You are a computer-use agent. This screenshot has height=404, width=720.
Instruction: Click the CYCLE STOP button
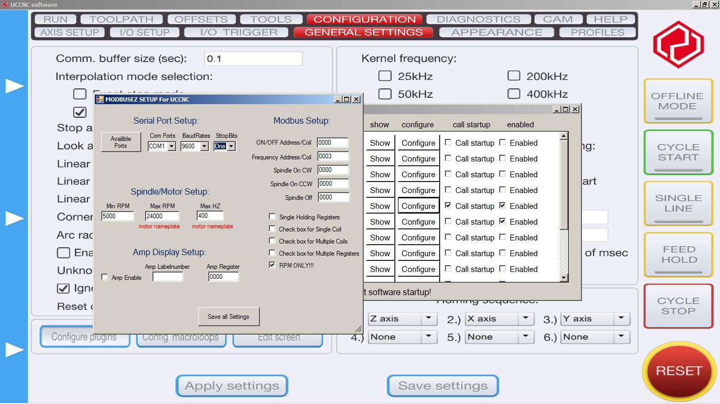pyautogui.click(x=678, y=306)
